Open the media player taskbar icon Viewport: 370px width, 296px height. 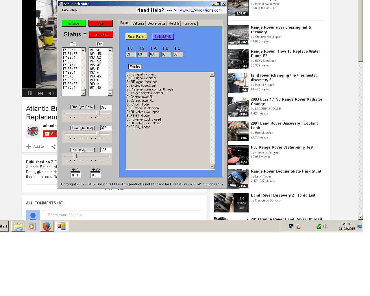[x=32, y=226]
